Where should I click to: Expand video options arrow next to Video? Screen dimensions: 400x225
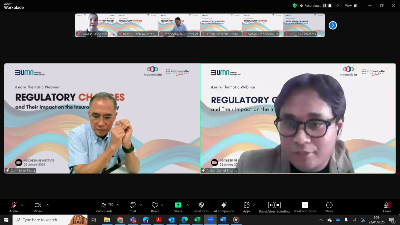tap(47, 205)
